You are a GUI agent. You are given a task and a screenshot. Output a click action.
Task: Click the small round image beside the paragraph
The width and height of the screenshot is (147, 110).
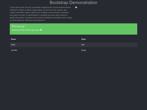76,8
